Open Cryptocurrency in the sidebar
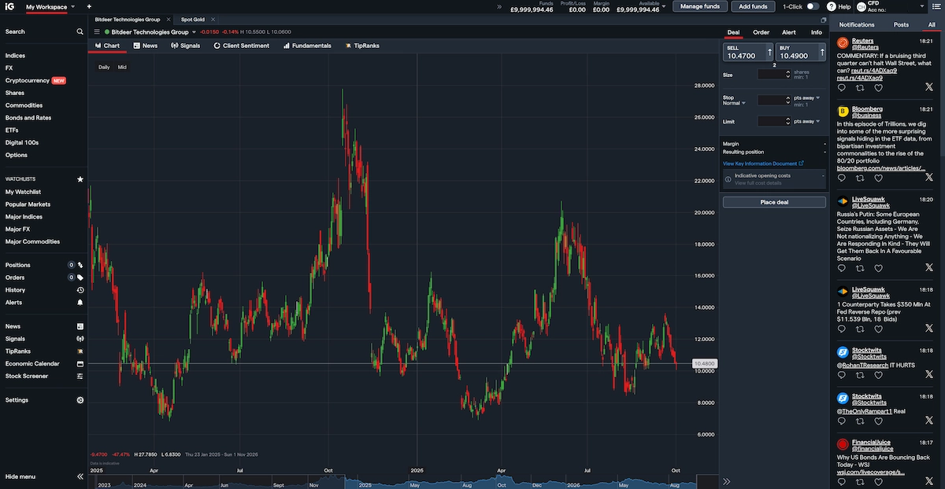 [27, 80]
